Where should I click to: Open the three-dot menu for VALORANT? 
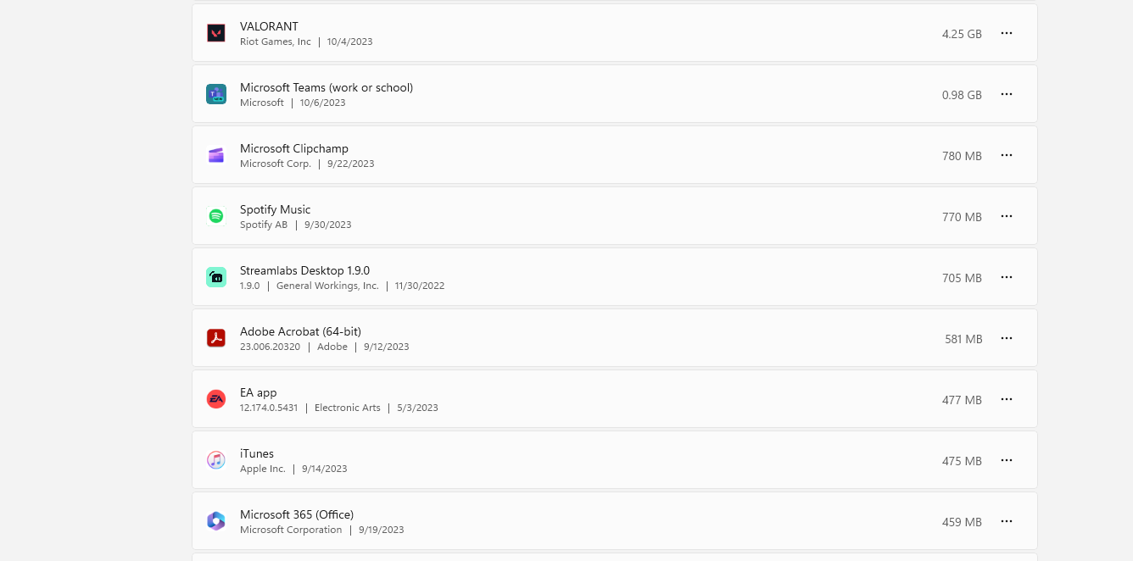(1007, 33)
